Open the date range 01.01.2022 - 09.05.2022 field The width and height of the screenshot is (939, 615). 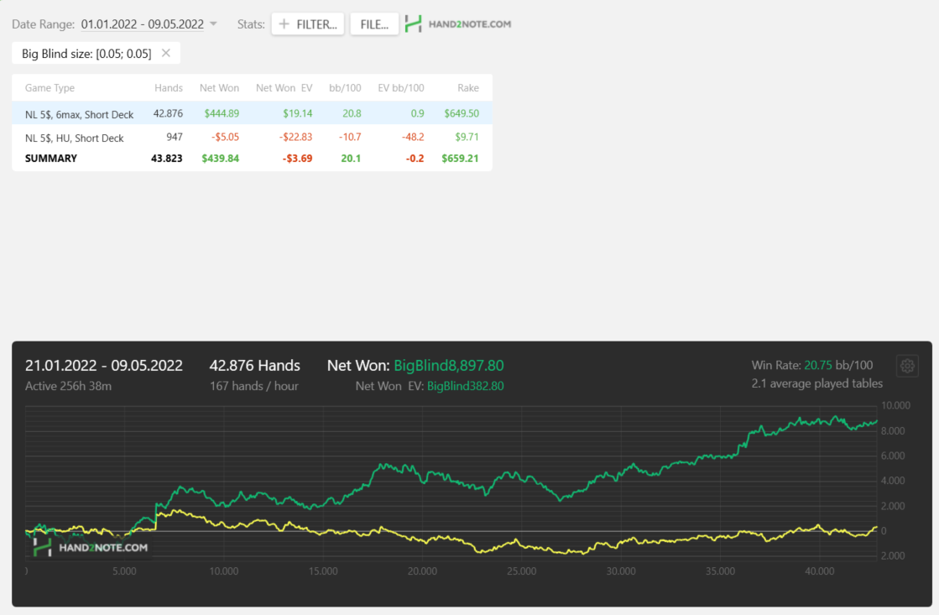[143, 24]
